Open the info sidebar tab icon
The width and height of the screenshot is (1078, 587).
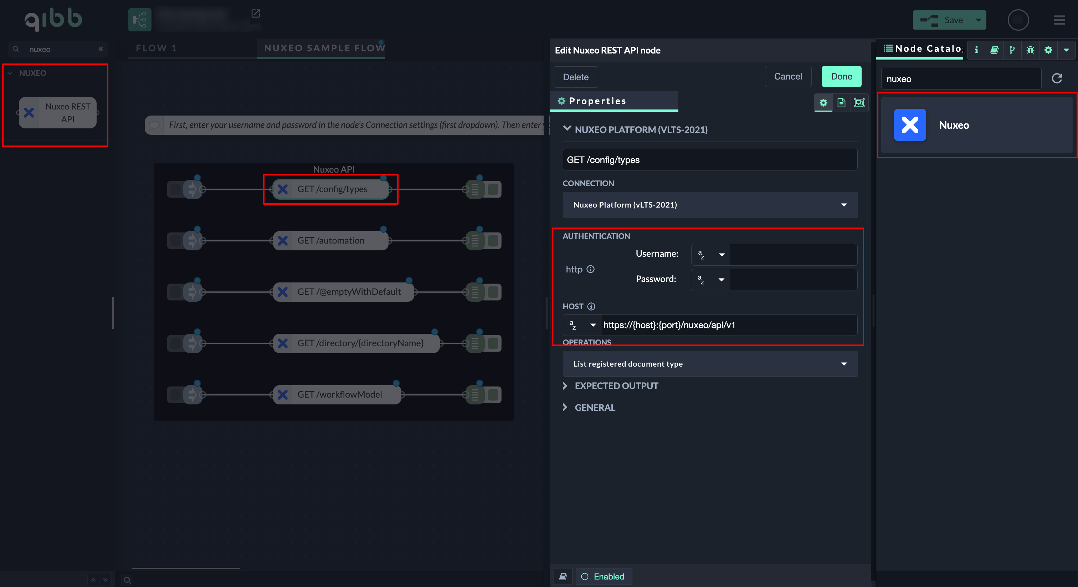(x=976, y=50)
